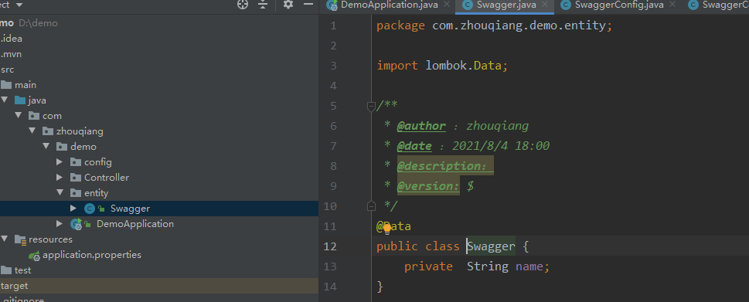Collapse the zhouqiang package arrow
This screenshot has height=302, width=749.
click(32, 131)
